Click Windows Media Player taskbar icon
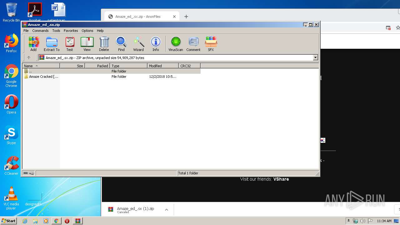Image resolution: width=400 pixels, height=225 pixels. 46,221
